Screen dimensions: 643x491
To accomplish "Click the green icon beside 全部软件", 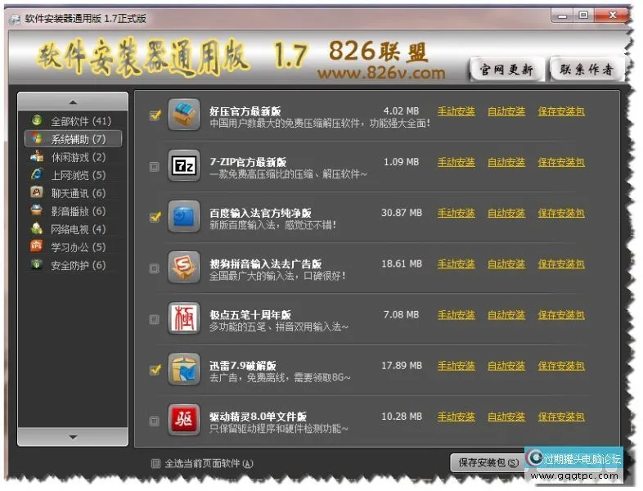I will 37,120.
